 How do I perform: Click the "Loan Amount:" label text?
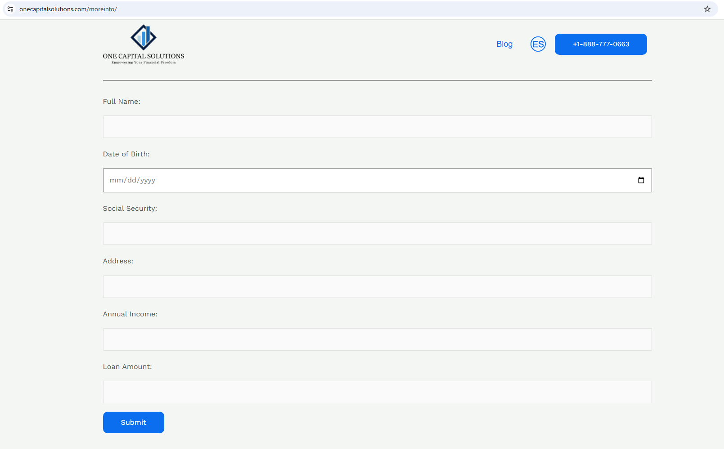pyautogui.click(x=127, y=367)
